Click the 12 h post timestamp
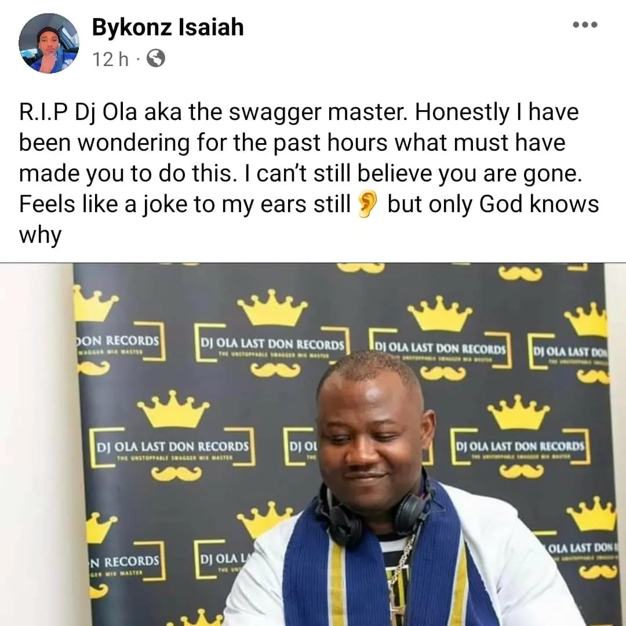Screen dimensions: 626x626 pos(111,60)
